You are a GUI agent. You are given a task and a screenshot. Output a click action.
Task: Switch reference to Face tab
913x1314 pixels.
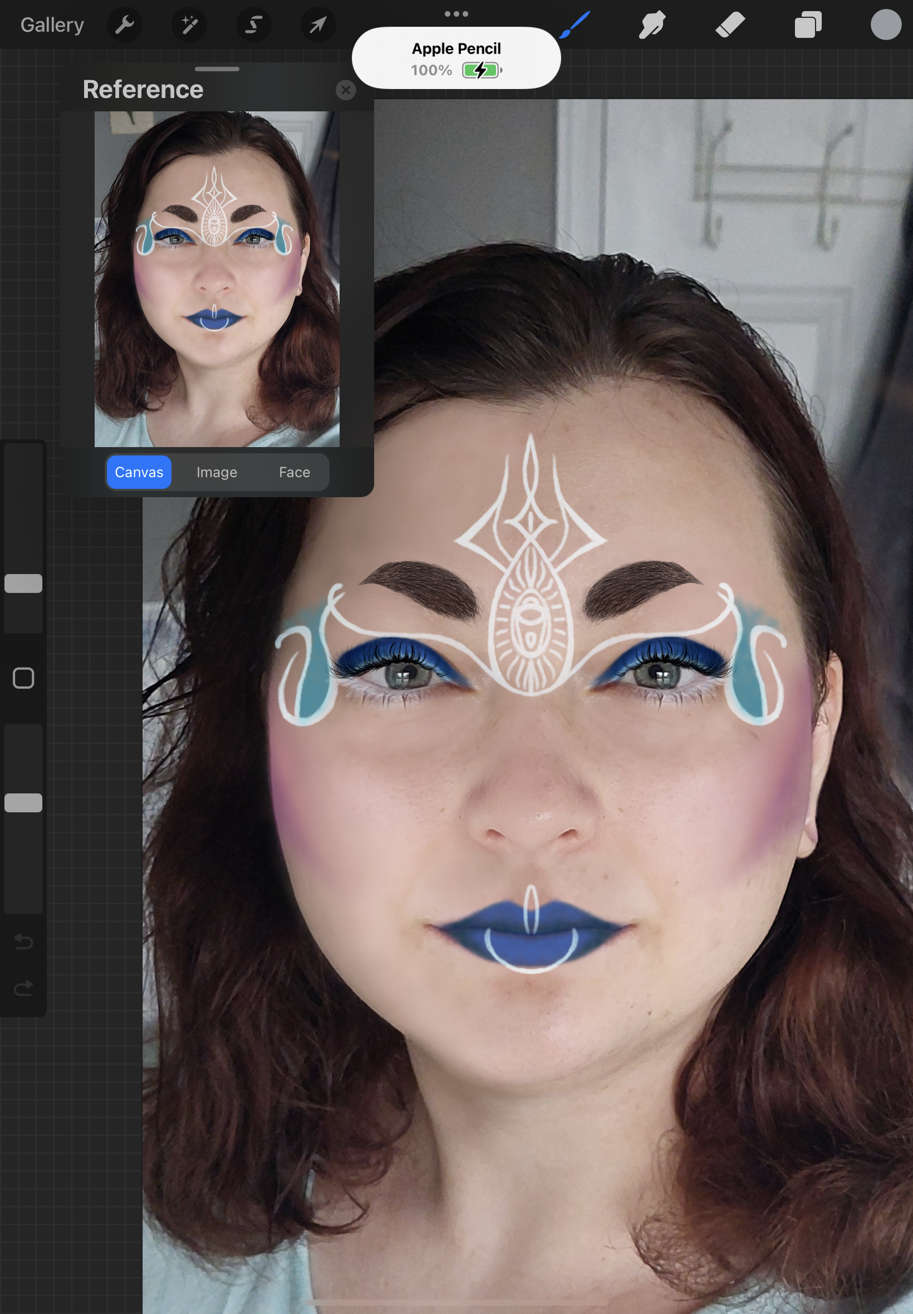(294, 472)
